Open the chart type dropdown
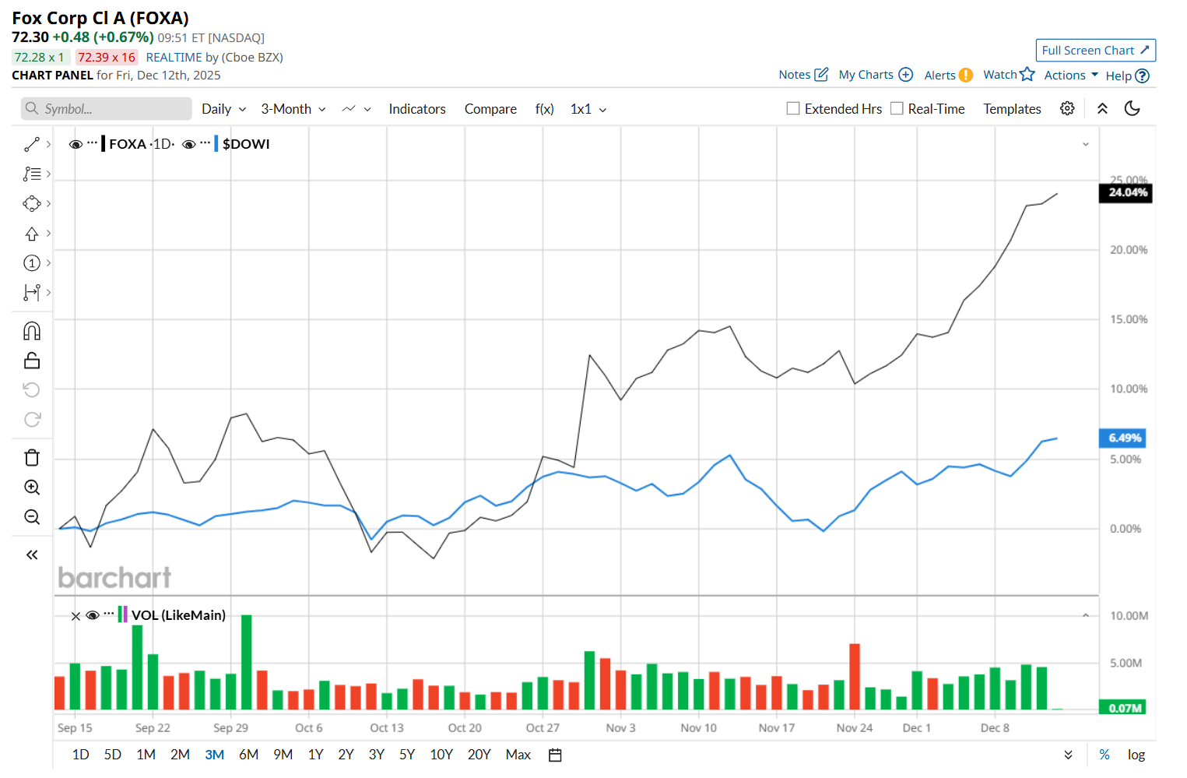The height and width of the screenshot is (778, 1187). [x=356, y=109]
